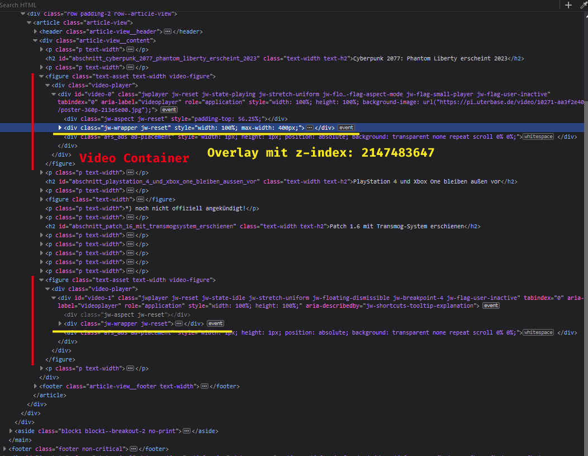Select the closing </article> tag row
This screenshot has height=456, width=588.
tap(50, 395)
